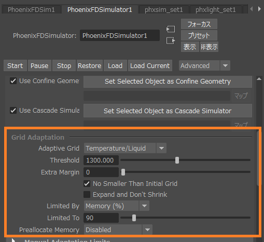
Task: Click the Restore button
Action: [x=90, y=65]
